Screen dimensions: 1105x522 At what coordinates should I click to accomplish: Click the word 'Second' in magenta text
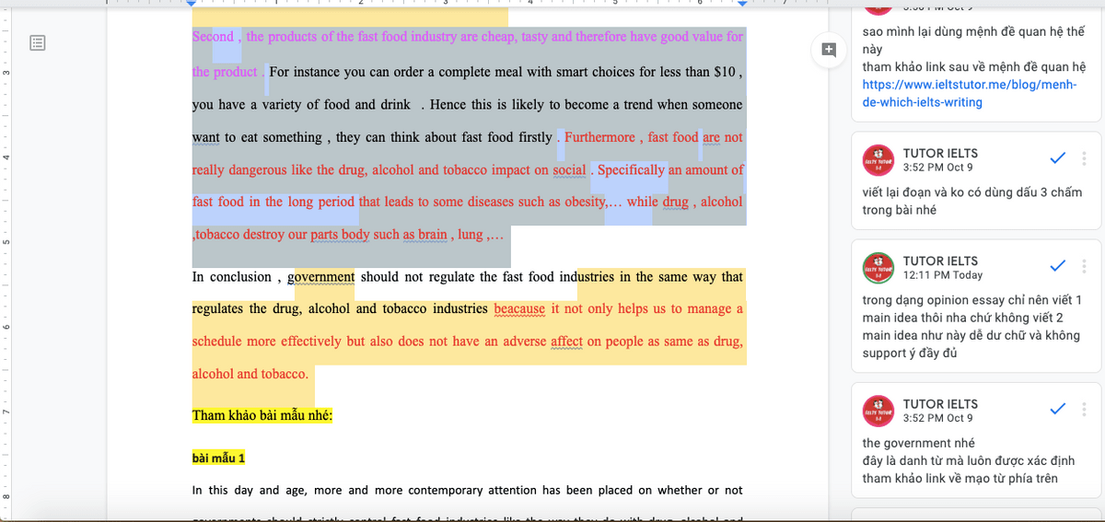point(213,37)
